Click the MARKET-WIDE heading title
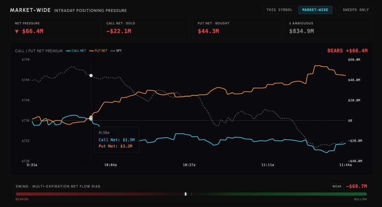The width and height of the screenshot is (382, 207). [x=30, y=10]
